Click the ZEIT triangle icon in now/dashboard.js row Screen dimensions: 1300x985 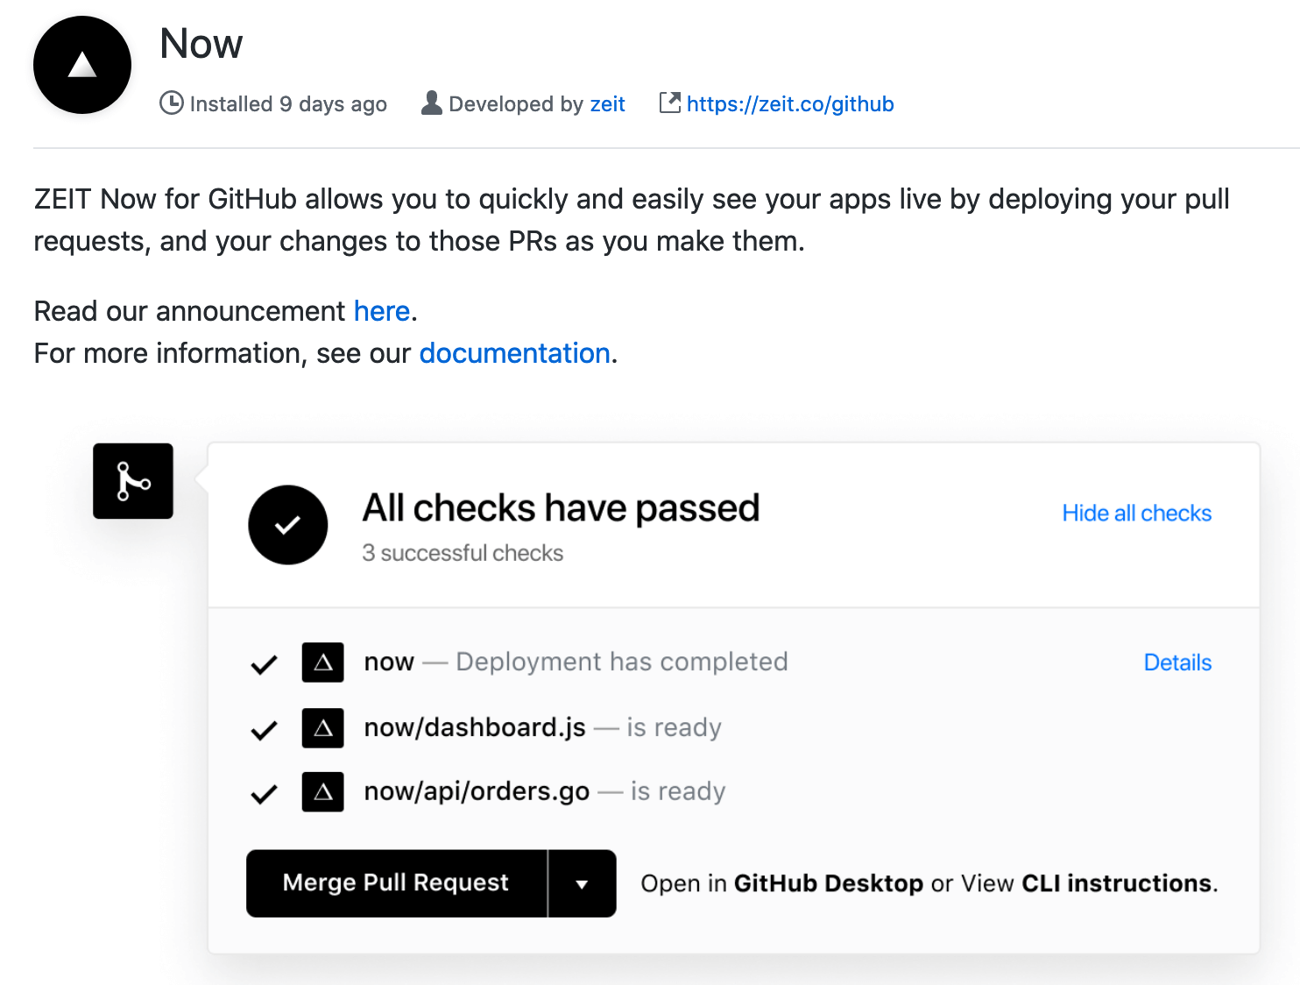(323, 728)
